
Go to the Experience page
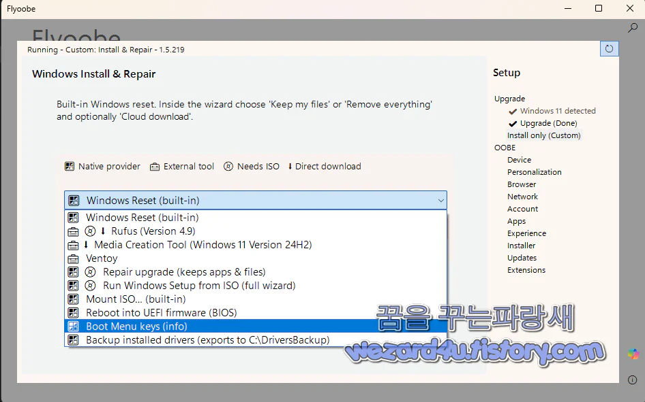(526, 233)
